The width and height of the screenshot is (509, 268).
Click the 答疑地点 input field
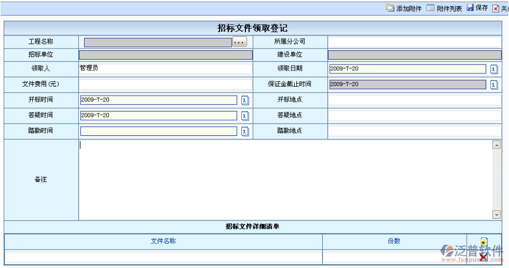click(x=414, y=116)
